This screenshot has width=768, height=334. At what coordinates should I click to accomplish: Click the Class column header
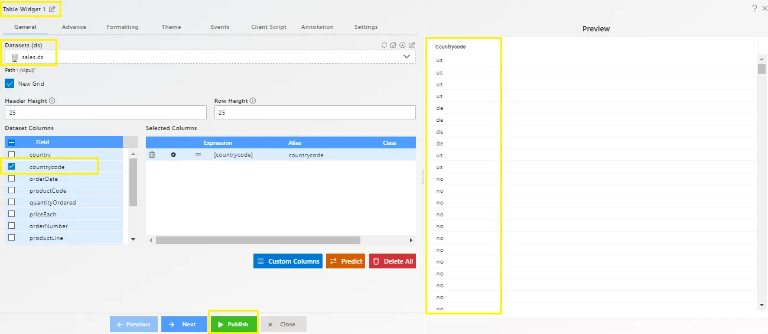(389, 142)
